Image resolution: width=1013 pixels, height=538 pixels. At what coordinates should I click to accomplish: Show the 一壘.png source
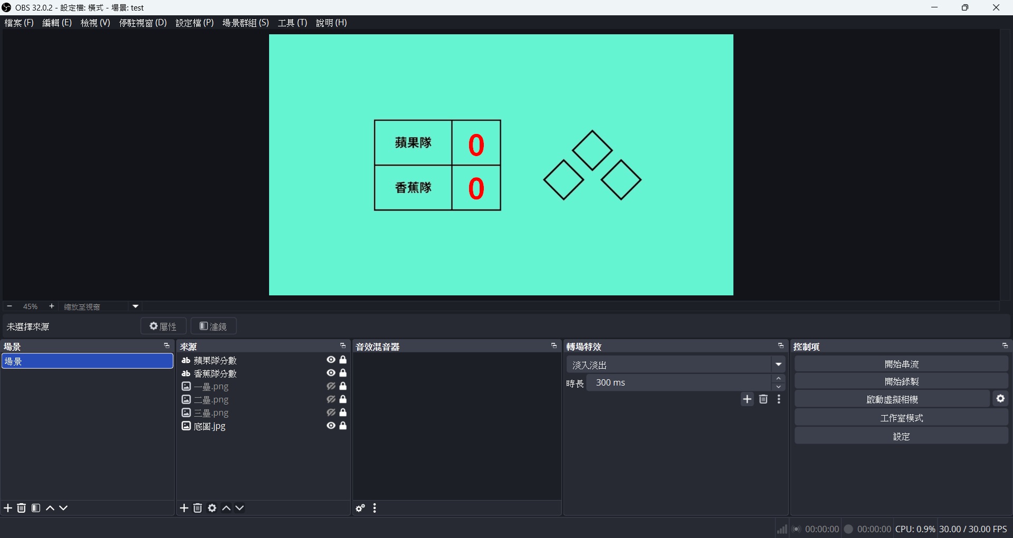[x=331, y=386]
